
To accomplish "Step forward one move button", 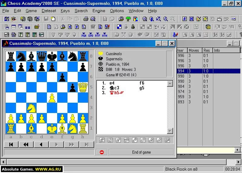I will [56, 145].
